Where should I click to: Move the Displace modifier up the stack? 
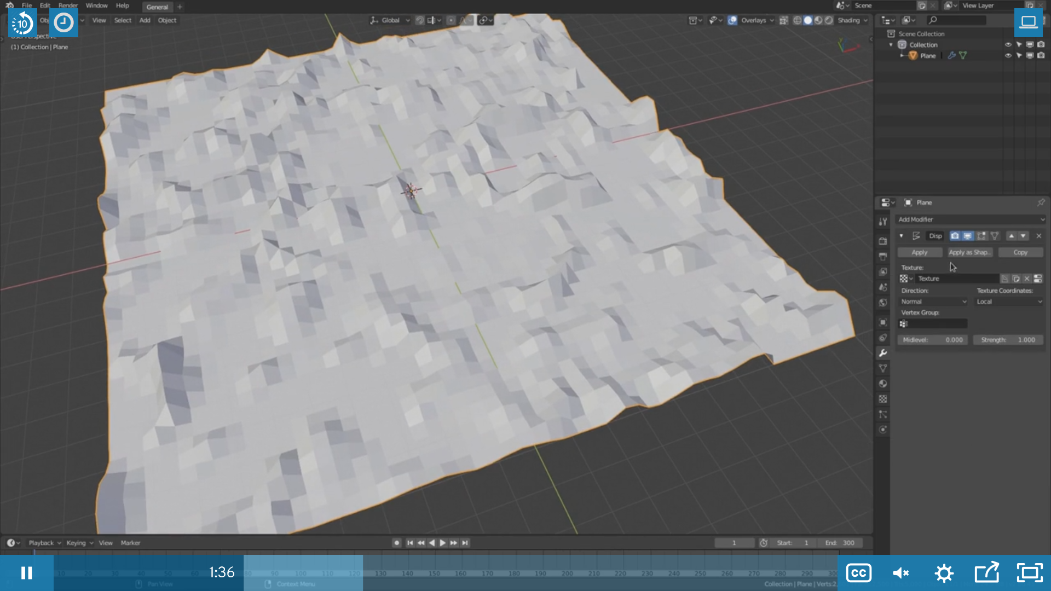[1011, 236]
